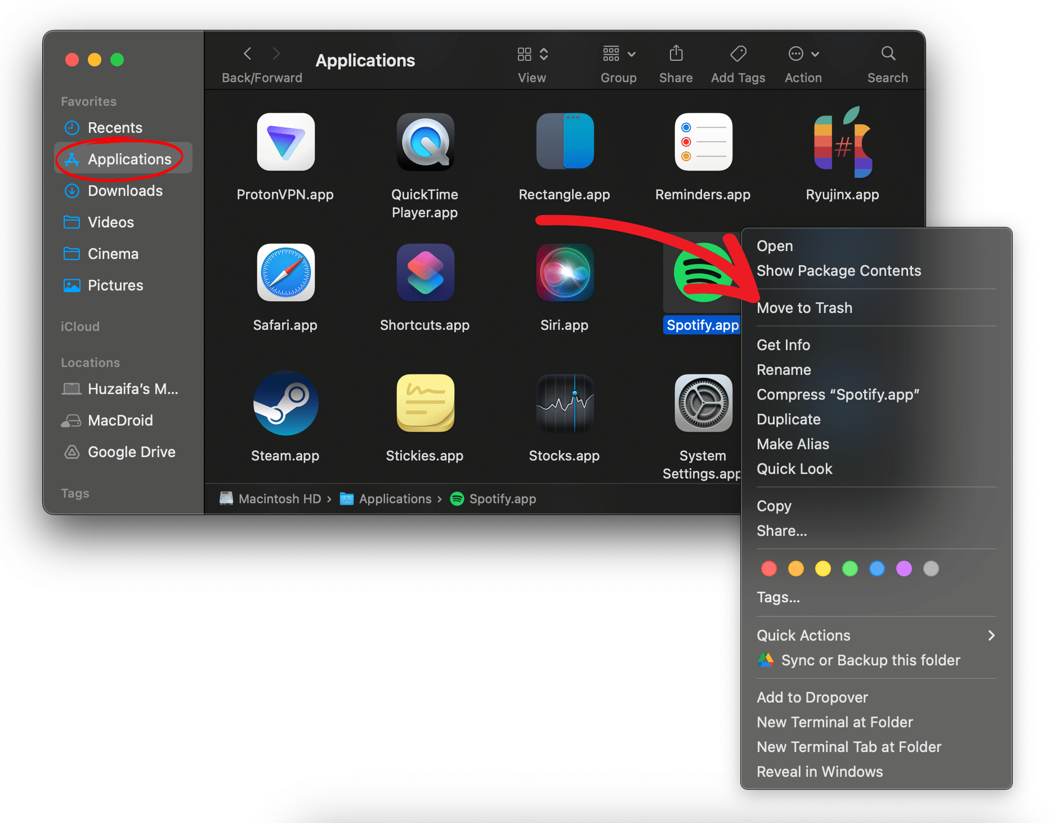1055x823 pixels.
Task: Open the Group dropdown in toolbar
Action: tap(618, 54)
